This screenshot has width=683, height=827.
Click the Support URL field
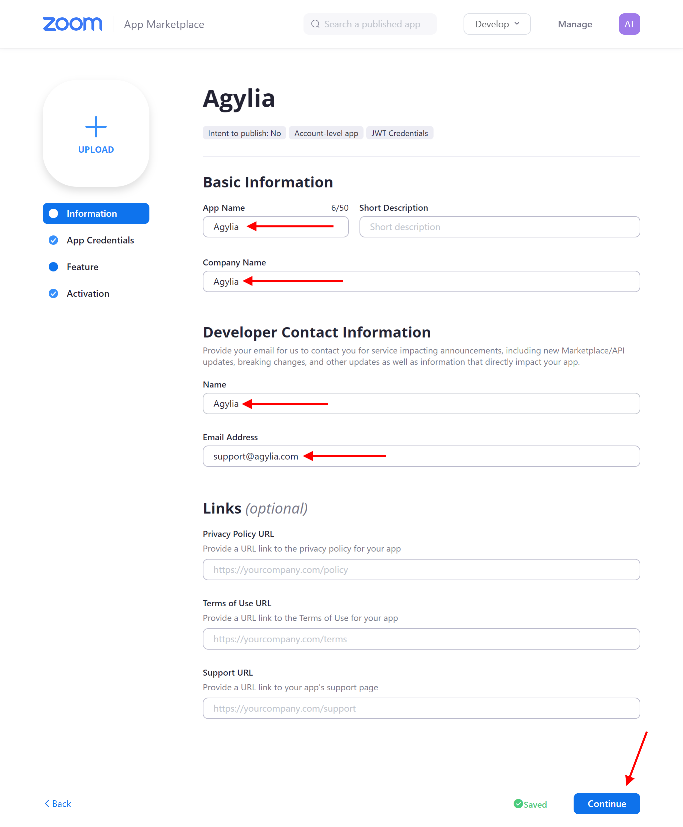click(421, 708)
